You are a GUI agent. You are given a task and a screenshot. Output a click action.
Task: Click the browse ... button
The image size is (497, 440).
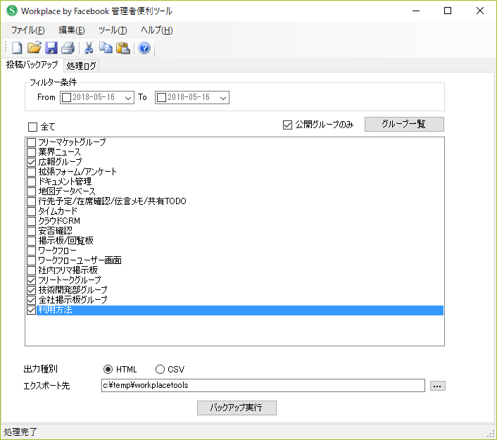coord(438,386)
